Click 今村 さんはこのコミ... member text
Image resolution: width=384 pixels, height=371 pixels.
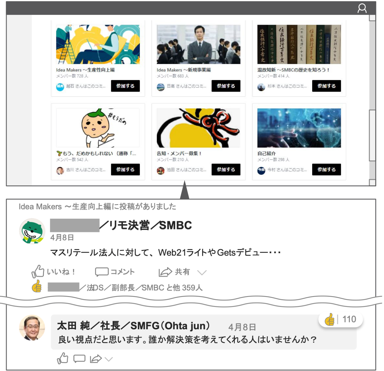coord(287,170)
